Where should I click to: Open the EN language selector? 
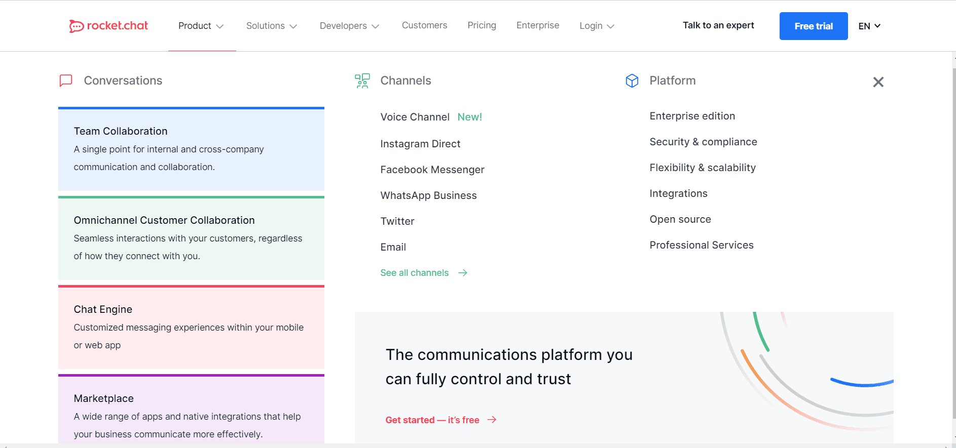click(x=869, y=26)
